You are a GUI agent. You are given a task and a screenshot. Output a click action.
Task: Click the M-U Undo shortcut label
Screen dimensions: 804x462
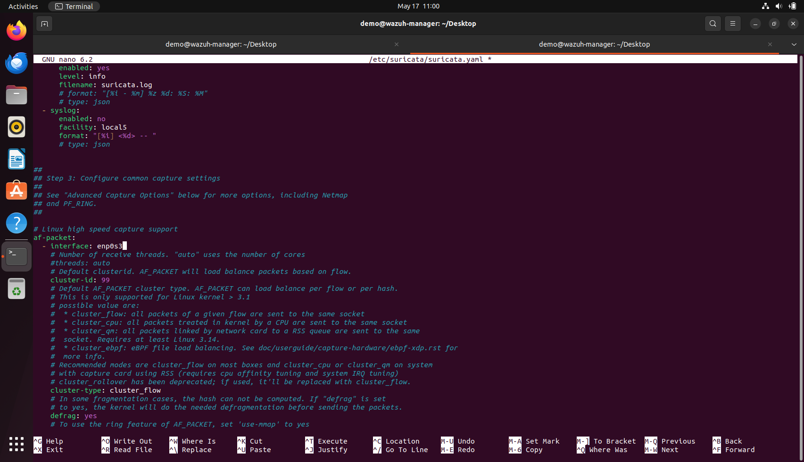pos(458,441)
